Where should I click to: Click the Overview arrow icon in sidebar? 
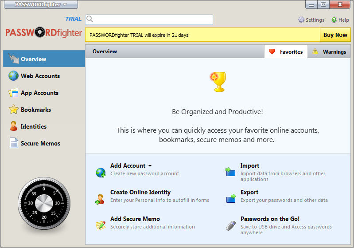(x=14, y=59)
